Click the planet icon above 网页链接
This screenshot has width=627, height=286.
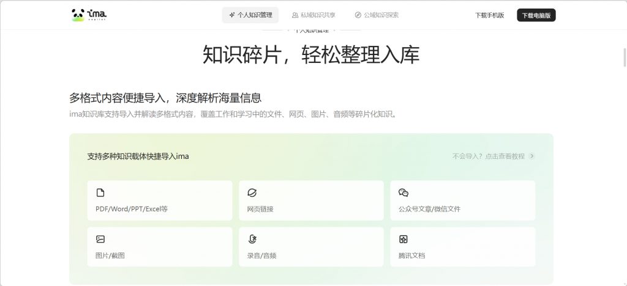tap(252, 193)
